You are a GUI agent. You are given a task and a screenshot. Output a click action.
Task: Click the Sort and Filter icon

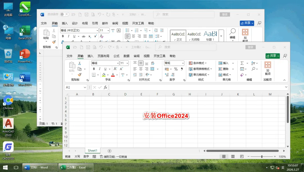(x=253, y=63)
